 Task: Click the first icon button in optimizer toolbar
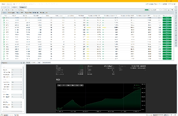3,10
